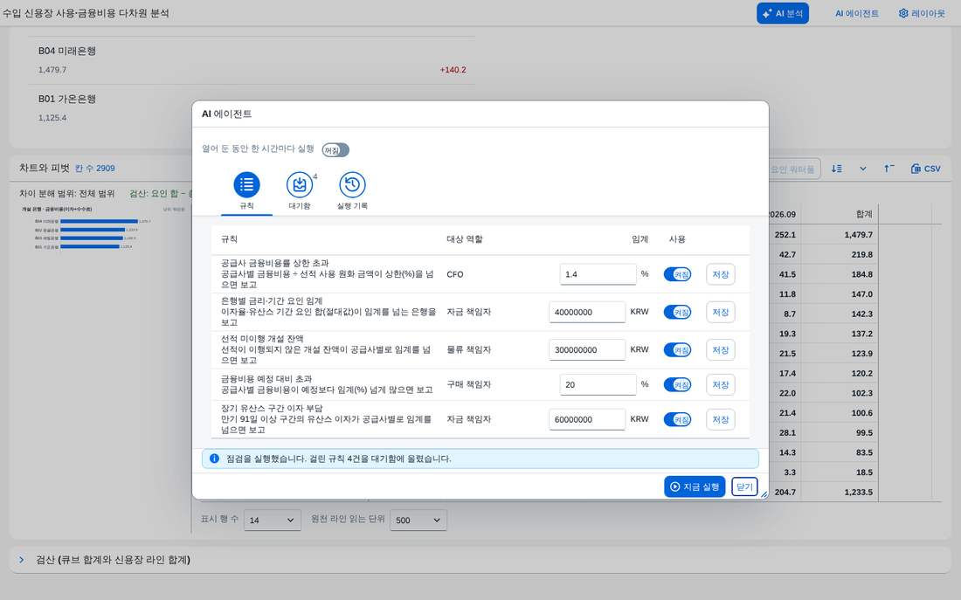Save the CFO rule with 저장
The height and width of the screenshot is (600, 961).
[720, 274]
